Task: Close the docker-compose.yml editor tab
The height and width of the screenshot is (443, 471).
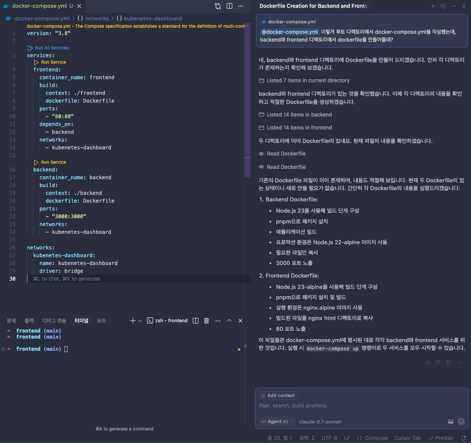Action: [79, 6]
